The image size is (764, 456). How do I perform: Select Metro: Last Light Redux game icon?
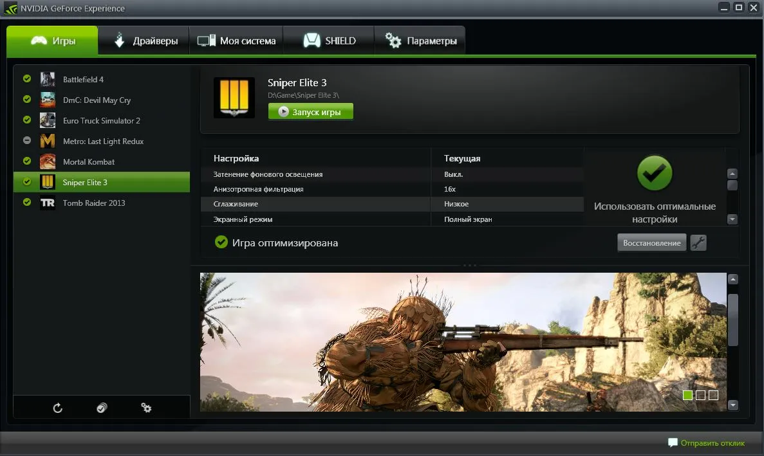coord(48,141)
